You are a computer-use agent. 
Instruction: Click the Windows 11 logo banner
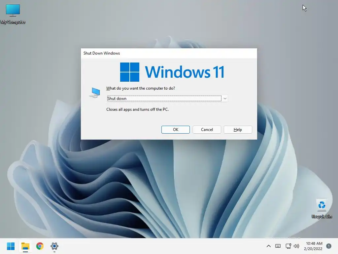(x=172, y=72)
